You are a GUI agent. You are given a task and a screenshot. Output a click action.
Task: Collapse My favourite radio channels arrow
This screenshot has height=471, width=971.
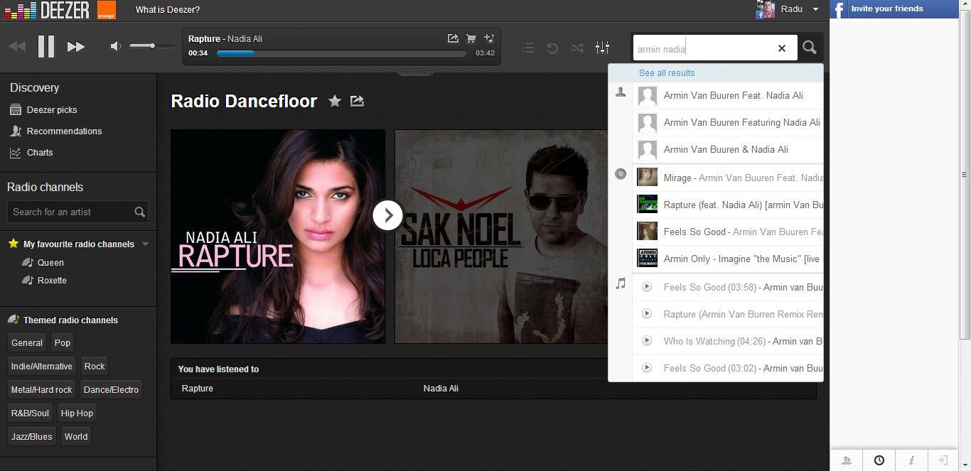tap(146, 244)
